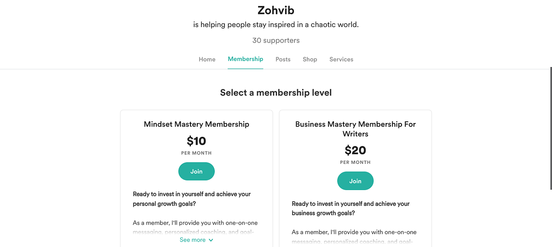Click the business growth goals description
Image resolution: width=552 pixels, height=247 pixels.
[x=351, y=208]
